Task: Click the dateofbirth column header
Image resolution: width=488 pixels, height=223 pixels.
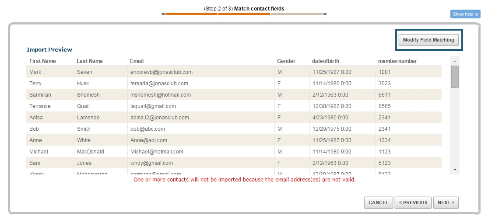Action: (x=325, y=61)
